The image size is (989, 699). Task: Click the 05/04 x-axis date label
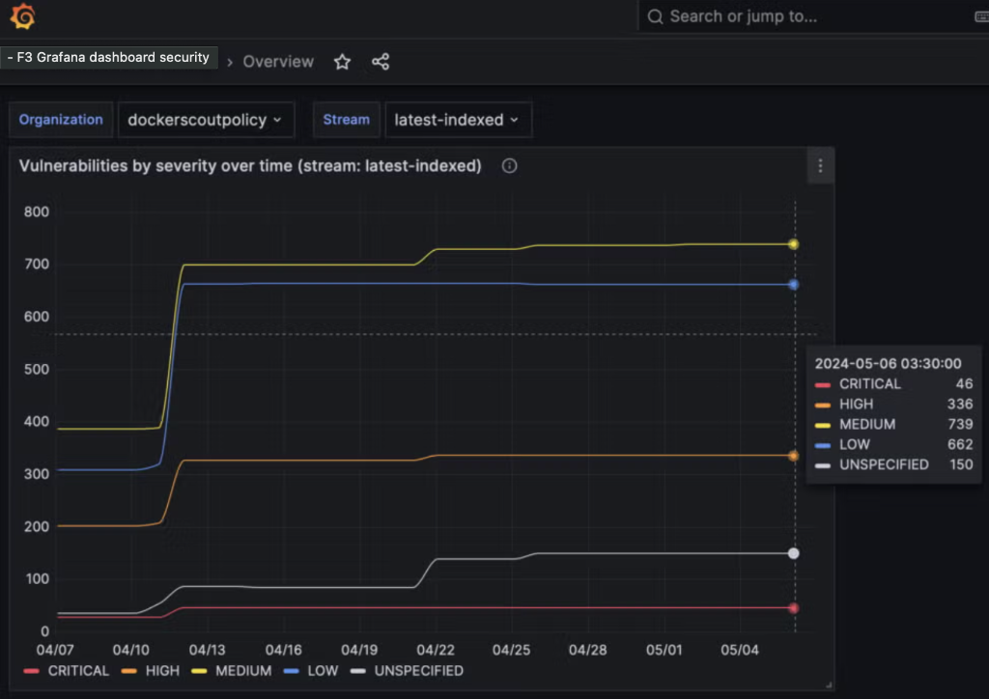tap(740, 650)
